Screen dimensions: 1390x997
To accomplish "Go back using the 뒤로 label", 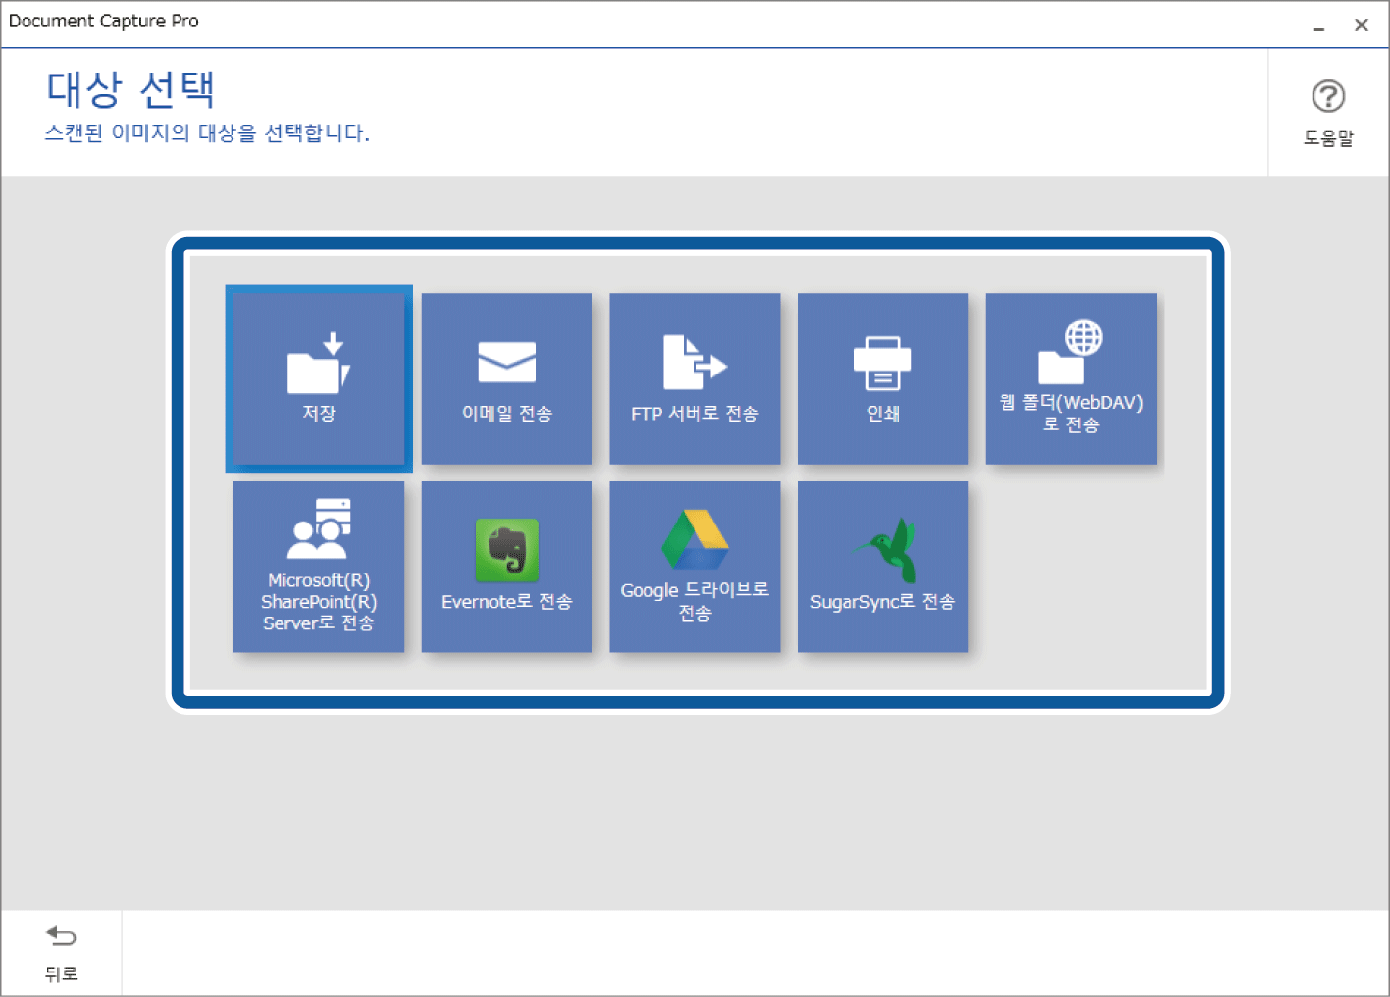I will pos(61,973).
